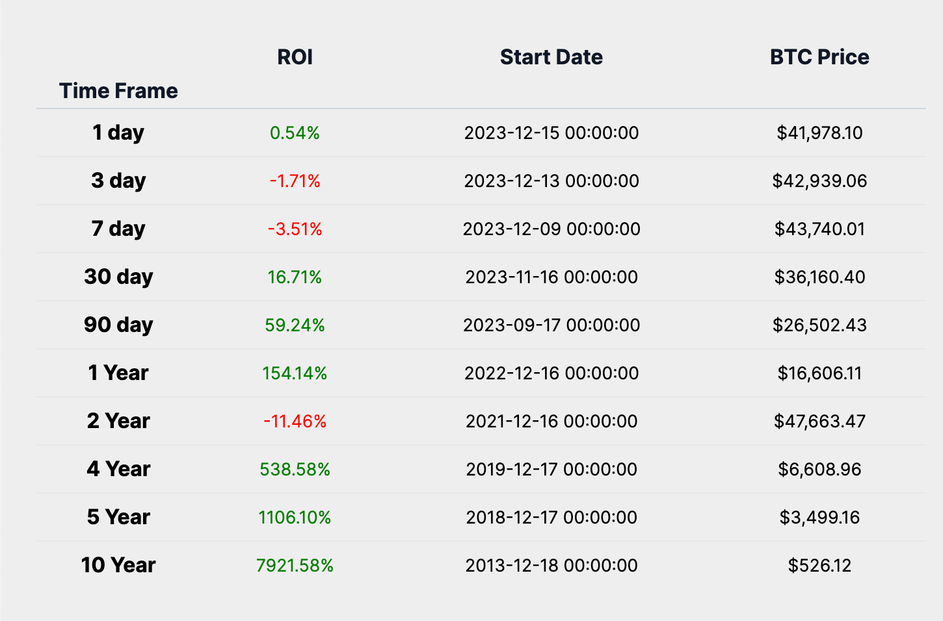Click the 0.54% ROI value
Image resolution: width=943 pixels, height=621 pixels.
(x=295, y=133)
